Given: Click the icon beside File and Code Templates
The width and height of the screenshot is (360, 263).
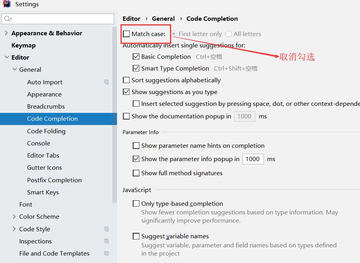Looking at the screenshot, I should click(x=106, y=253).
